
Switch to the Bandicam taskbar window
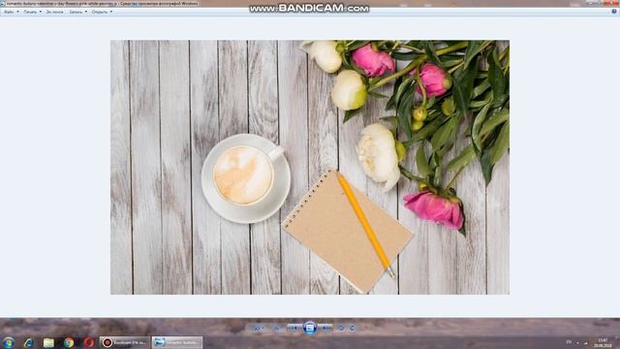124,342
